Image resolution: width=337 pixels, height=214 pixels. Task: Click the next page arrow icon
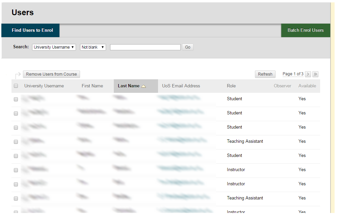pos(308,74)
